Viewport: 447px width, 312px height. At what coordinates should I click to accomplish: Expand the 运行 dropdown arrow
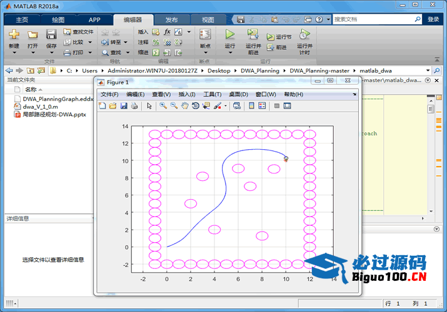[x=230, y=52]
